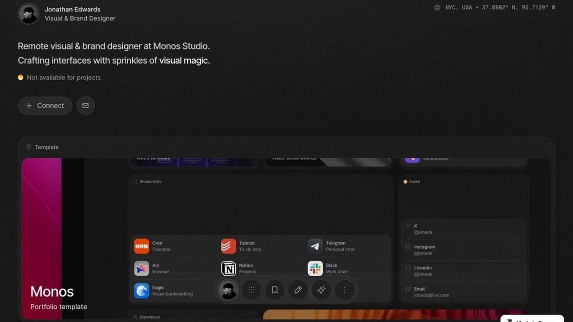The image size is (573, 322).
Task: Click 'Telegram Personal chat' text
Action: tap(340, 246)
